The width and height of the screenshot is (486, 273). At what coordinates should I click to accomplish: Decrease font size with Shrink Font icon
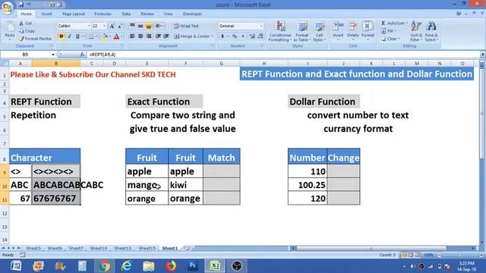120,27
